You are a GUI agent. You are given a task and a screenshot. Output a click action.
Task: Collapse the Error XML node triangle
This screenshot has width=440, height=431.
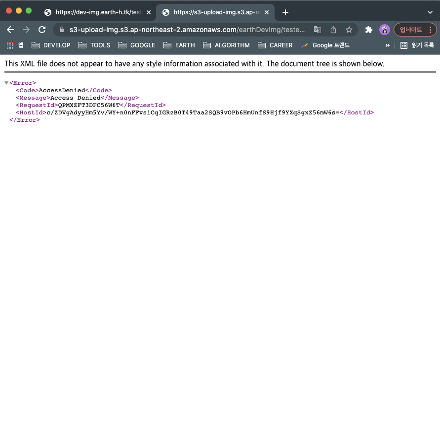(x=6, y=83)
